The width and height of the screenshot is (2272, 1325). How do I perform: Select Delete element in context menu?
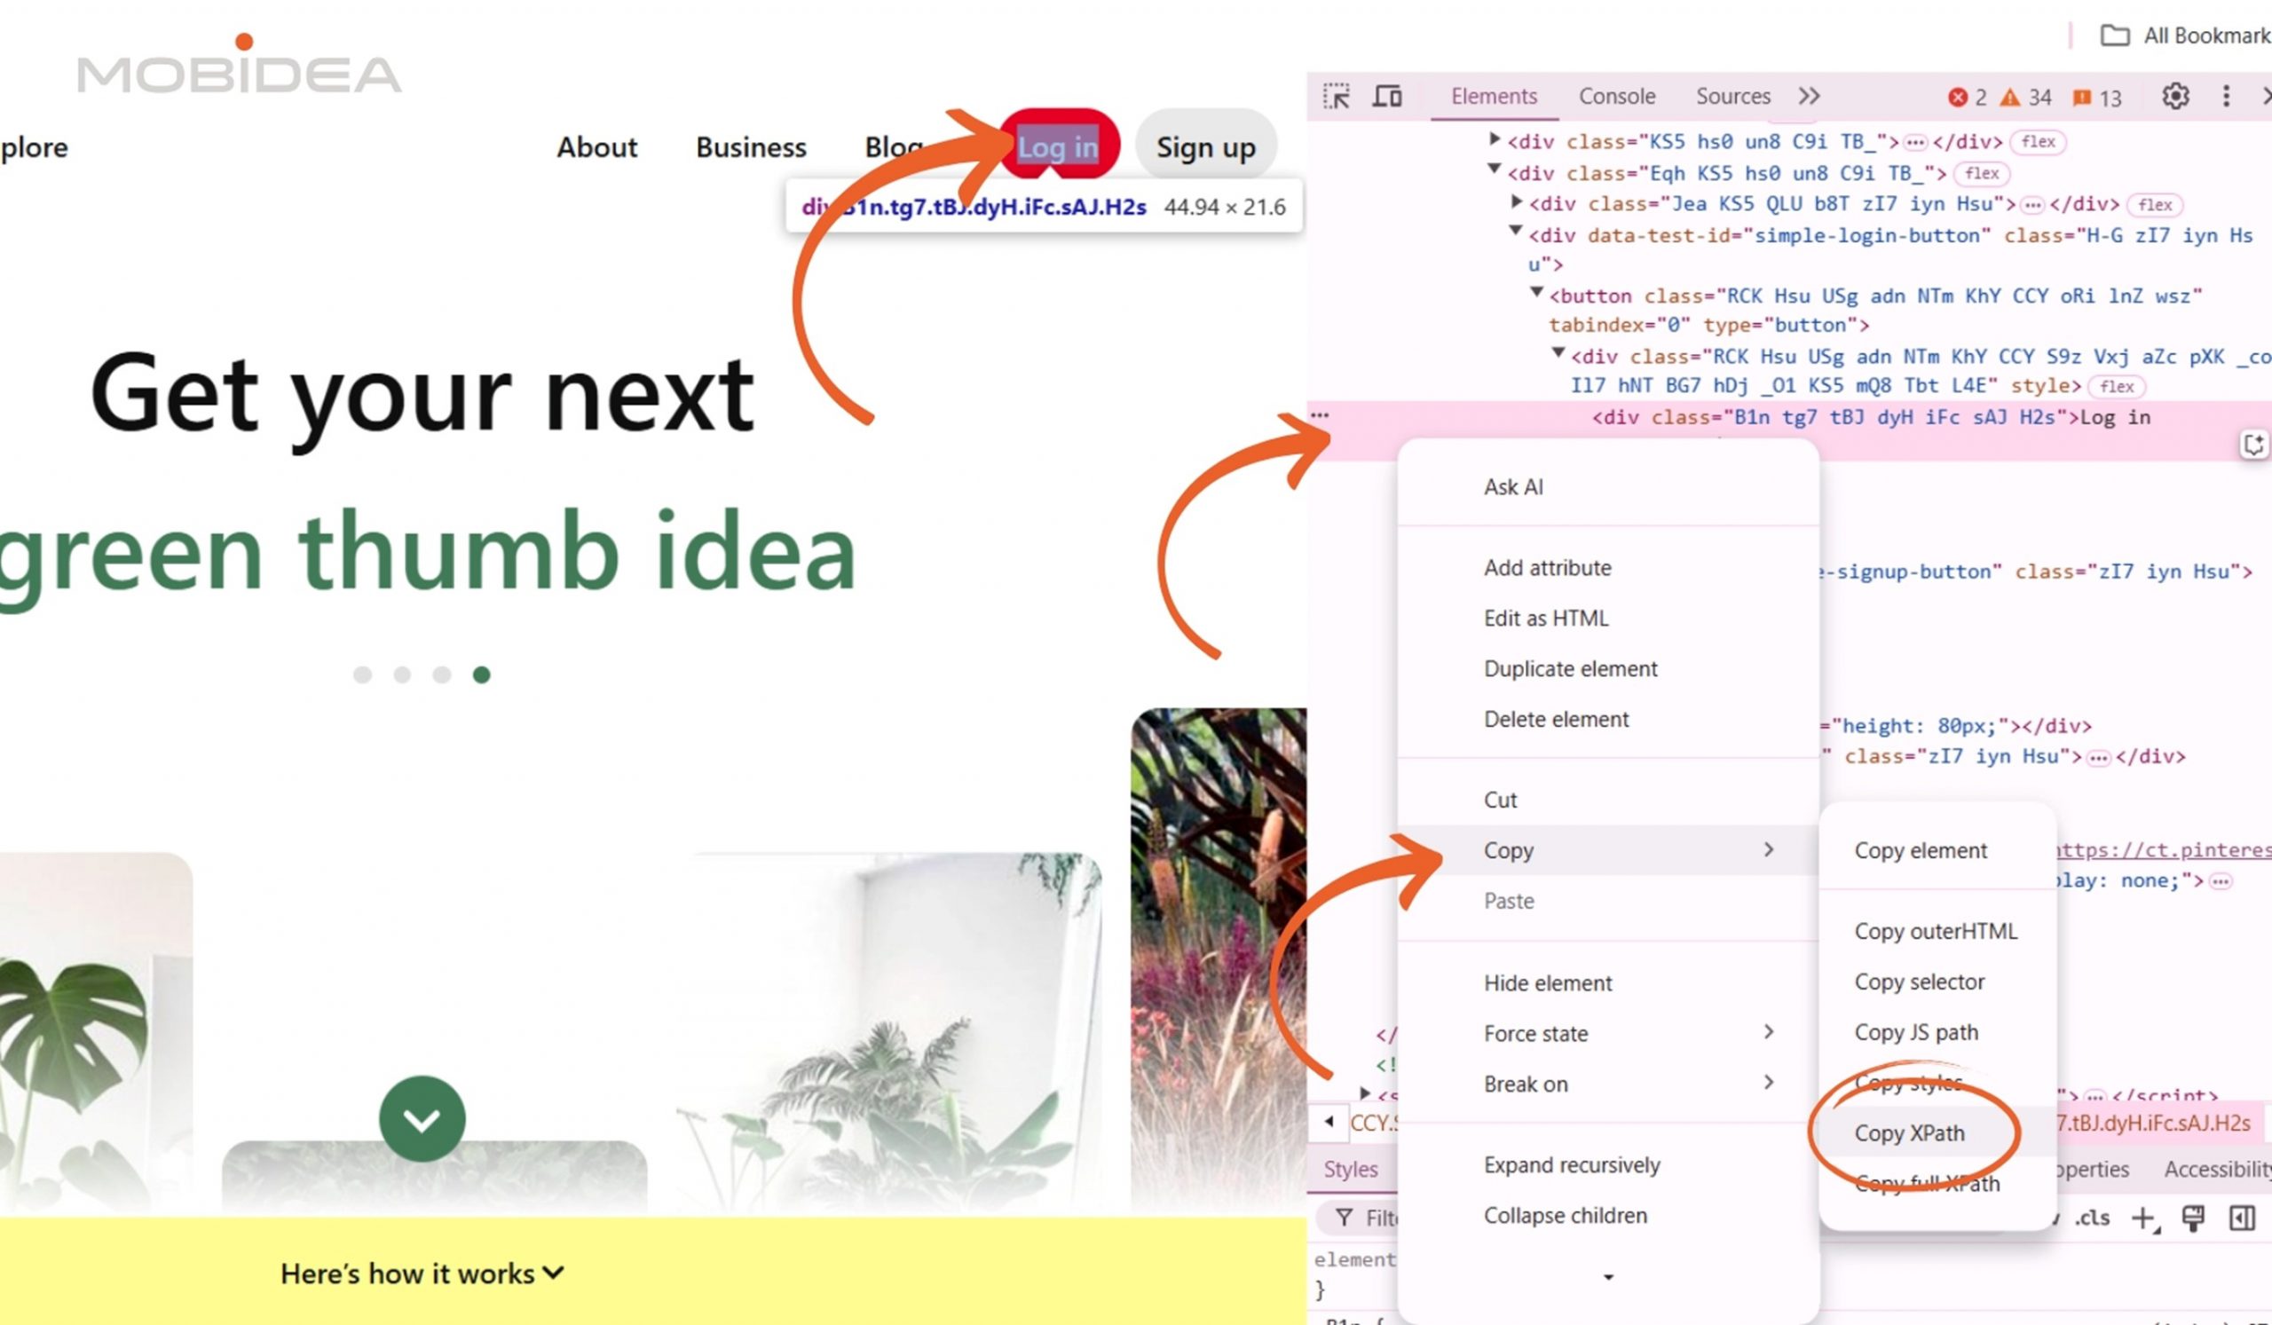[1607, 719]
